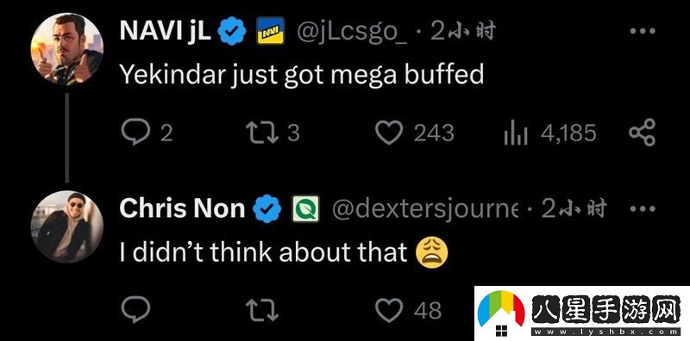Open the @dextersjourne handle link

click(x=425, y=209)
